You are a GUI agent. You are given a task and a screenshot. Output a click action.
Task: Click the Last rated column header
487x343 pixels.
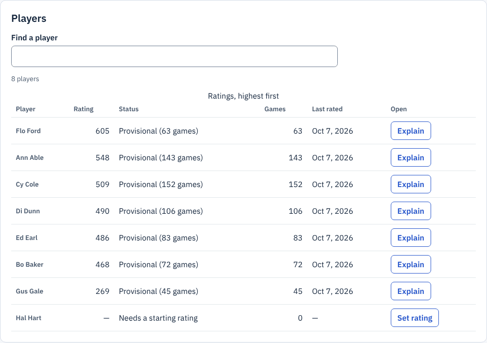coord(328,109)
